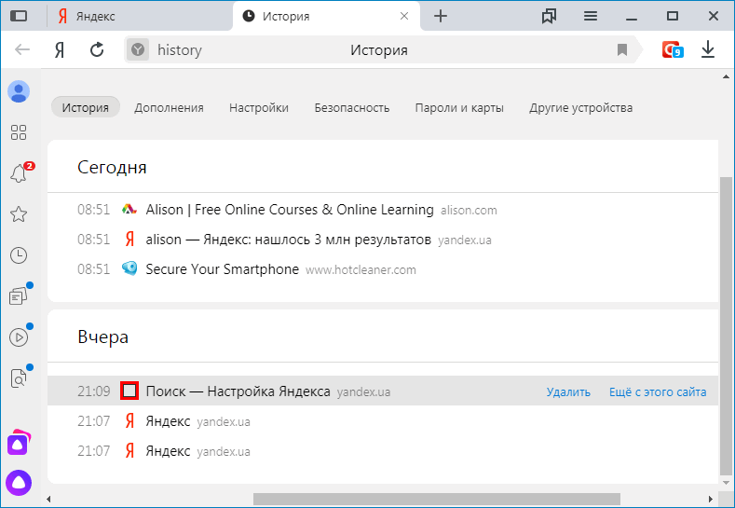The height and width of the screenshot is (508, 735).
Task: Open the red extension icon with badge 9
Action: (673, 49)
